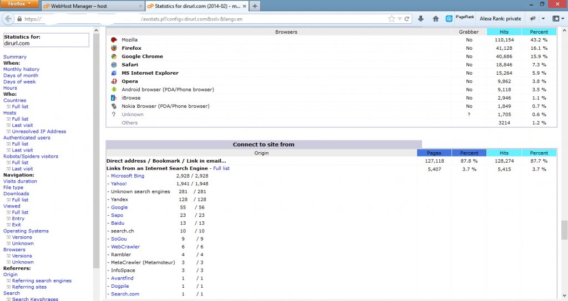The image size is (568, 301).
Task: Go to Visits duration
Action: (20, 181)
